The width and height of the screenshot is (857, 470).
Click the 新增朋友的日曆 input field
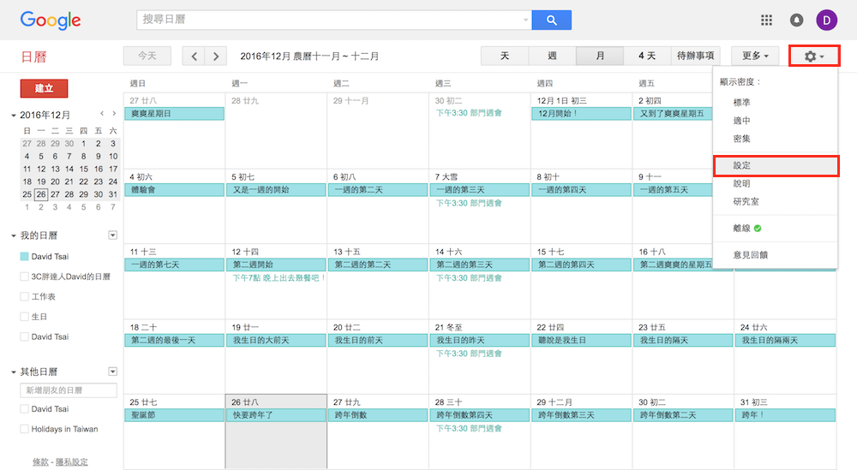click(69, 390)
